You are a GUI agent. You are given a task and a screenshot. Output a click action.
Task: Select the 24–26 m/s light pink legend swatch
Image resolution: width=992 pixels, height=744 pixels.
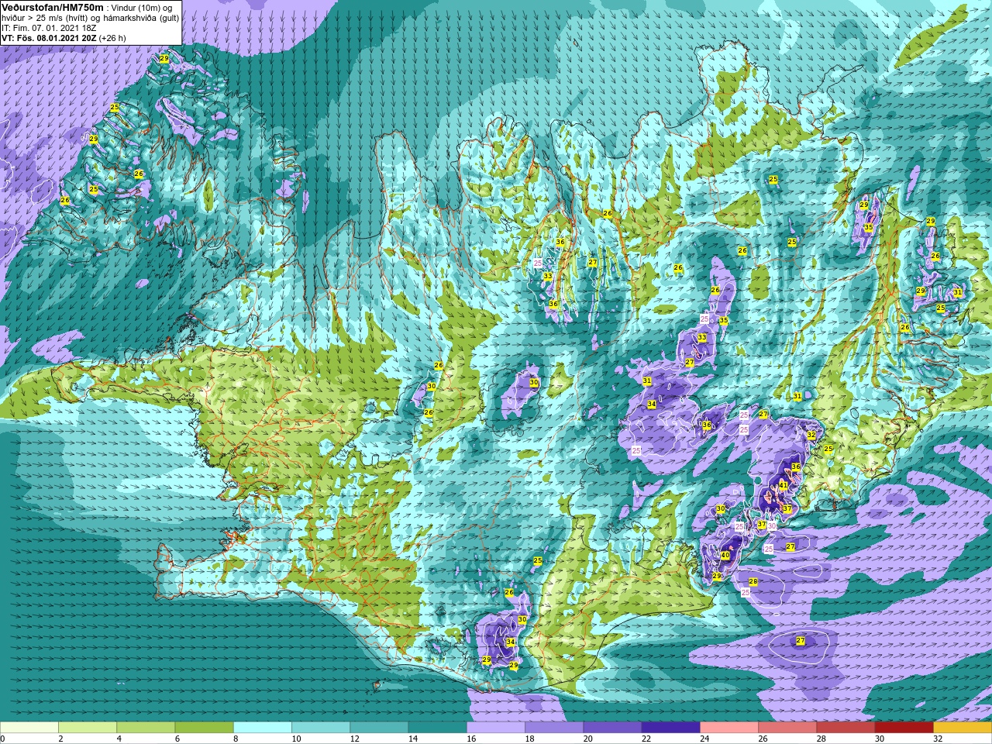(729, 728)
